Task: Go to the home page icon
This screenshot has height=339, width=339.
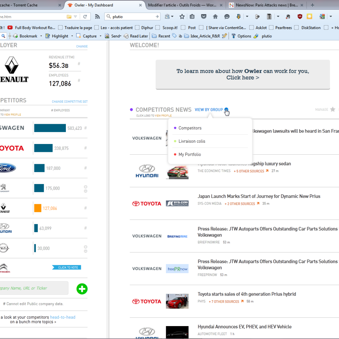Action: pos(215,17)
